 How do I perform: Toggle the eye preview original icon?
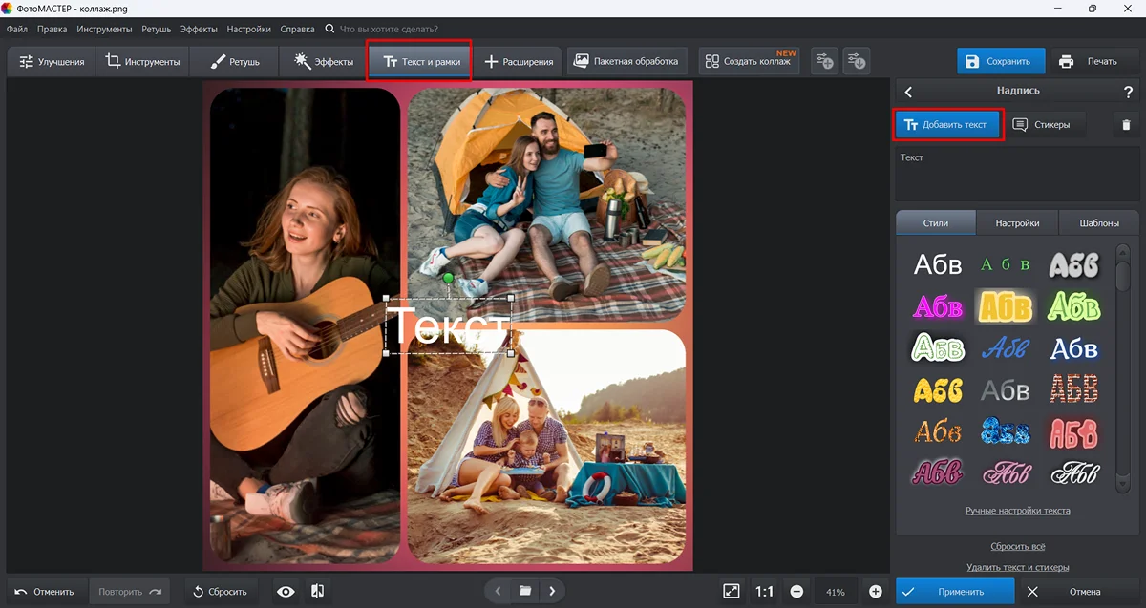[286, 592]
